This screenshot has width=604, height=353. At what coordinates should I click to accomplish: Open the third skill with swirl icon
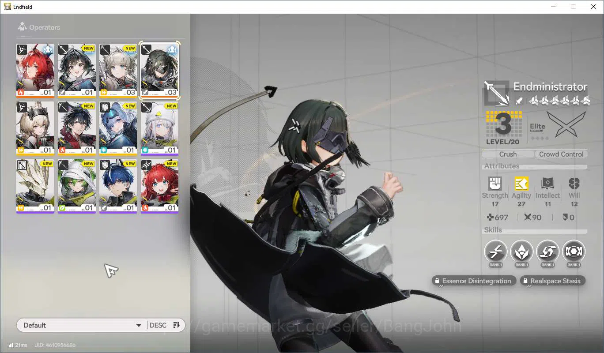click(547, 252)
